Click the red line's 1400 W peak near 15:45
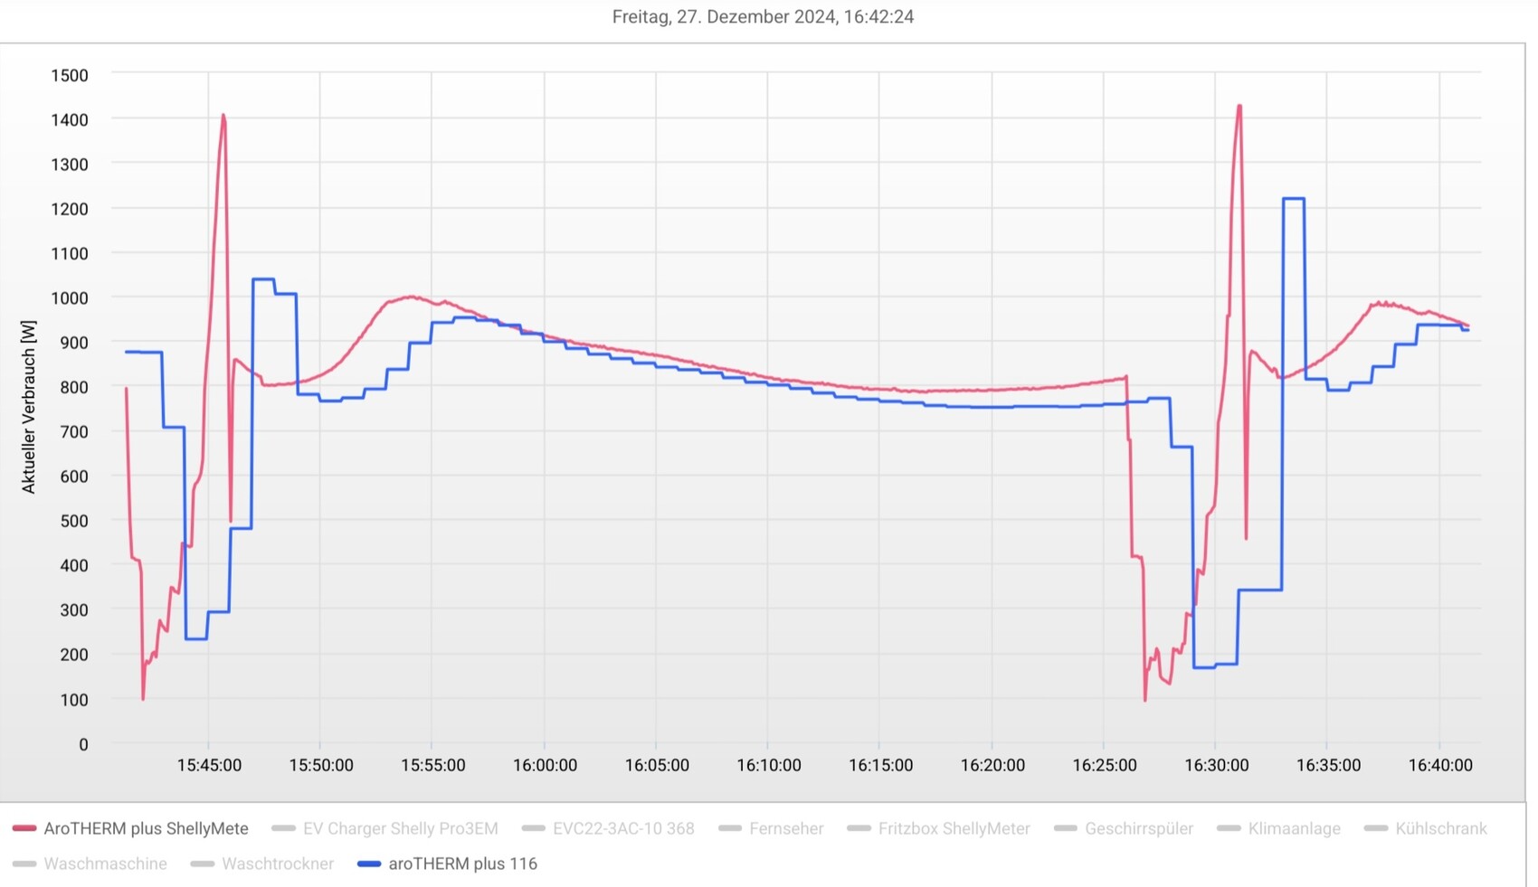Image resolution: width=1538 pixels, height=887 pixels. (x=223, y=116)
